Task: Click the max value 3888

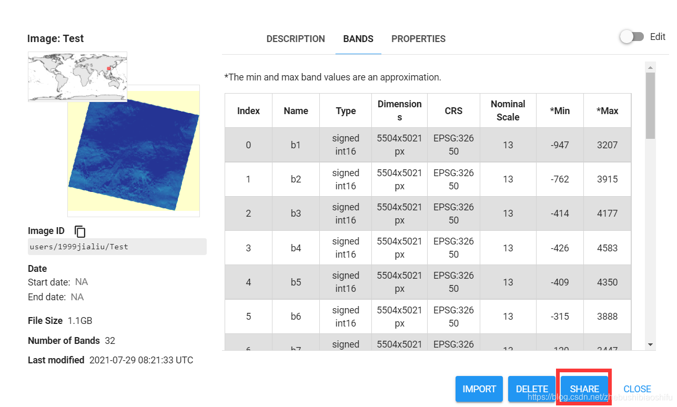Action: tap(607, 317)
